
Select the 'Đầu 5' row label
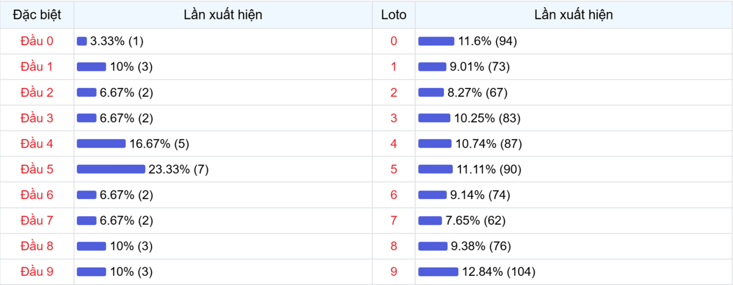tap(37, 169)
